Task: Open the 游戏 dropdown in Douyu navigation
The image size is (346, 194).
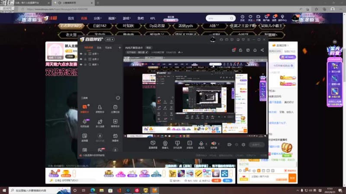Action: tap(127, 18)
